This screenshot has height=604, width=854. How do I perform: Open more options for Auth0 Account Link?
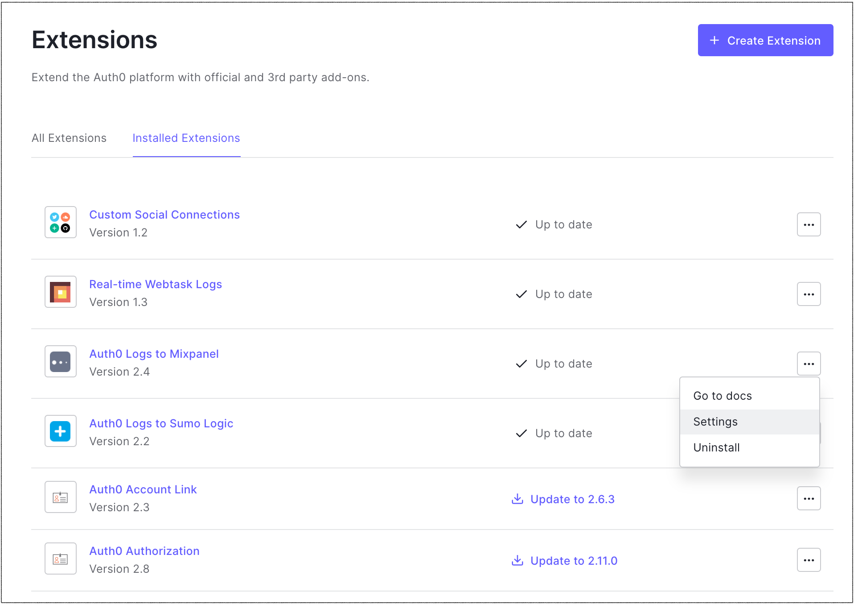(x=809, y=498)
